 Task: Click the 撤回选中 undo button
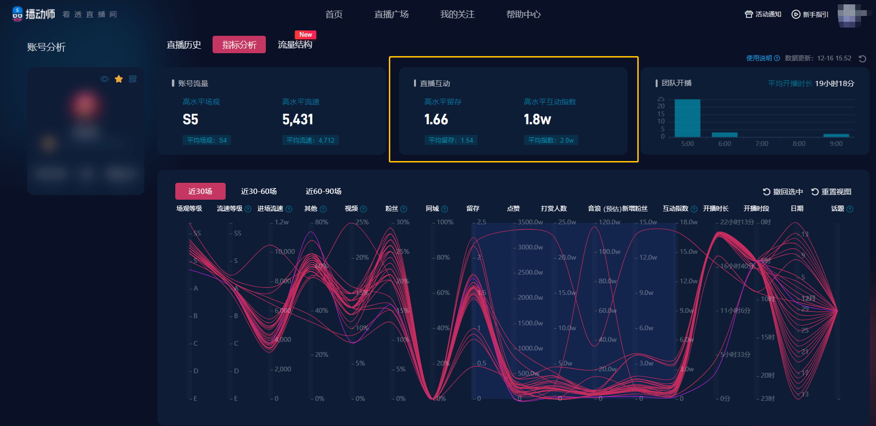pyautogui.click(x=783, y=192)
